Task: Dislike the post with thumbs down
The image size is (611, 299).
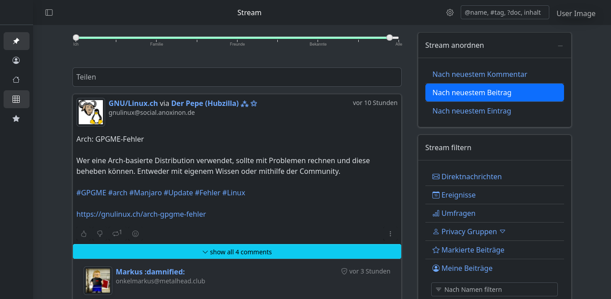Action: pos(100,234)
